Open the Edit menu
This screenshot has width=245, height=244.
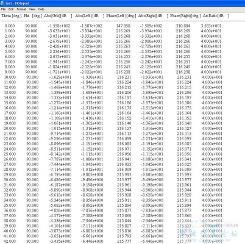pyautogui.click(x=11, y=9)
